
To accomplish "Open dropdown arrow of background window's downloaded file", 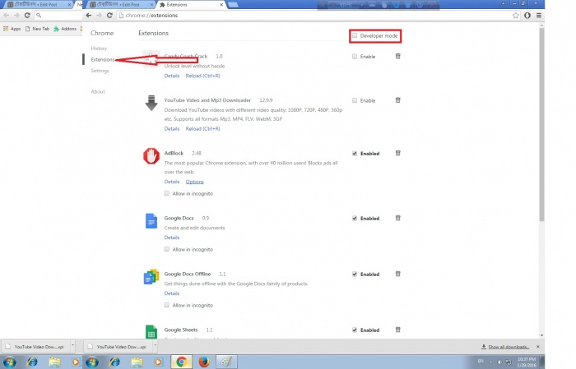I will click(72, 345).
